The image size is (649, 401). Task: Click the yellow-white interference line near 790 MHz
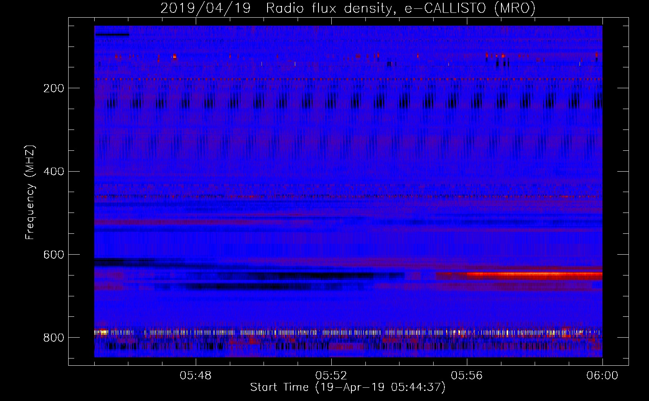pyautogui.click(x=348, y=332)
